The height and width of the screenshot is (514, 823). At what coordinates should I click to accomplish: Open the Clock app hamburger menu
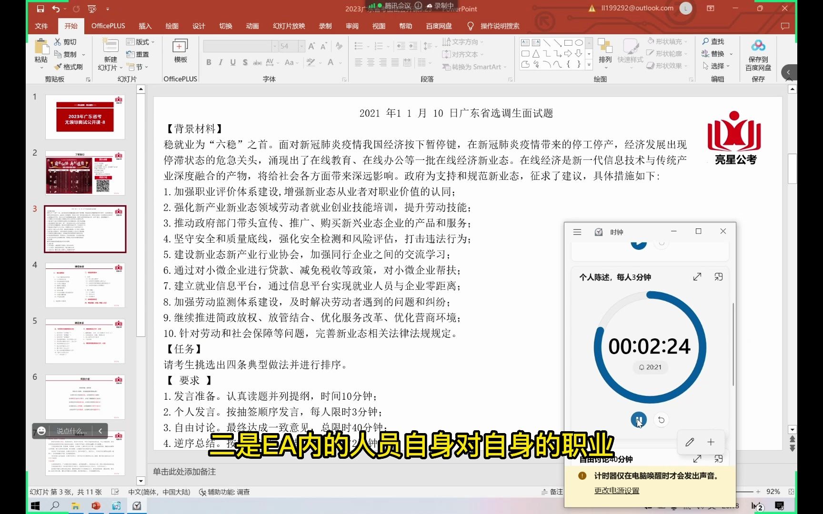(577, 232)
